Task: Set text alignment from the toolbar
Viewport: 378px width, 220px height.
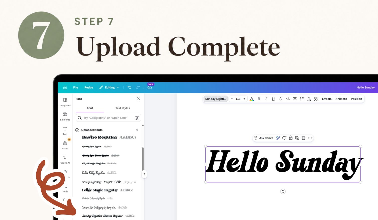Action: coord(295,99)
